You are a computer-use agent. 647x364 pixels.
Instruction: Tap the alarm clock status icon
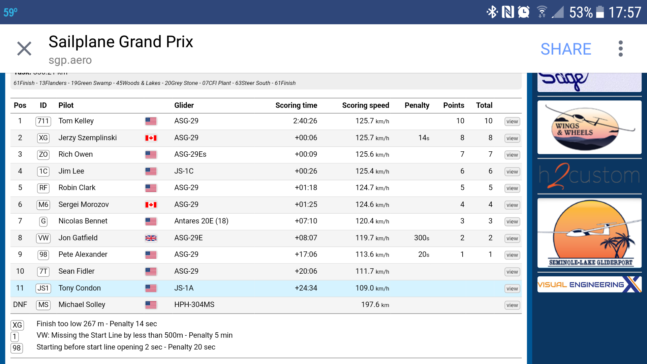(524, 12)
